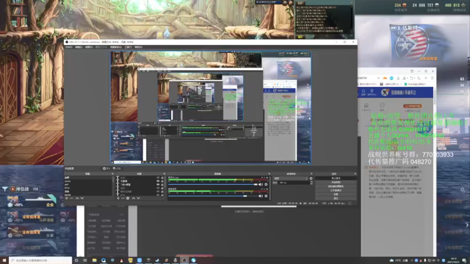Open browser hamburger menu icon

tap(432, 78)
